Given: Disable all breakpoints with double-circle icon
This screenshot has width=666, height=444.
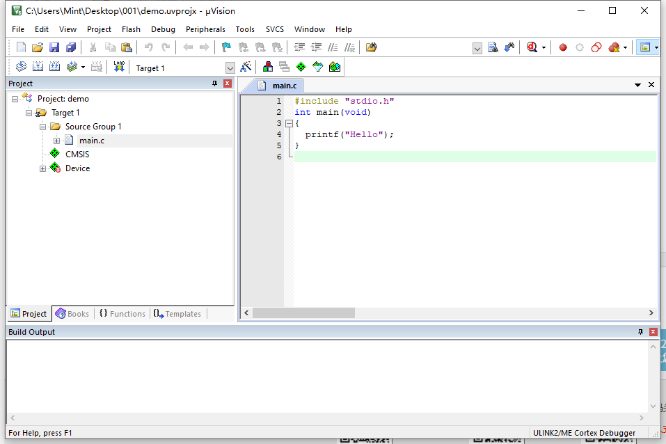Looking at the screenshot, I should click(x=596, y=47).
